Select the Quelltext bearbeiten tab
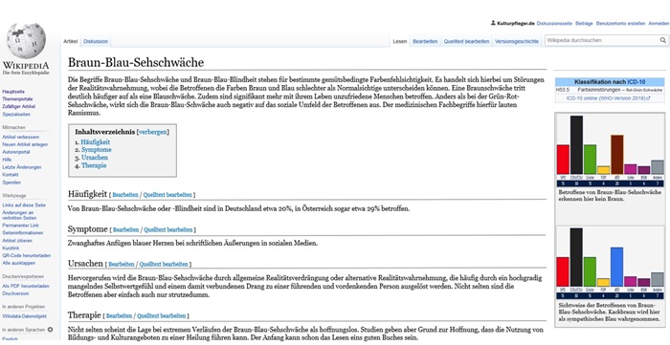670x345 pixels. (466, 41)
